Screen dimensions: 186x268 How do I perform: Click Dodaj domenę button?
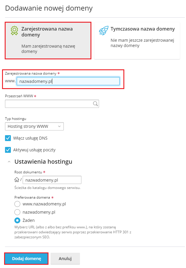(x=26, y=258)
